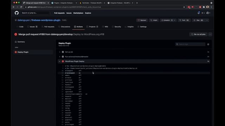Image resolution: width=225 pixels, height=126 pixels.
Task: Switch to the repository Issues tab
Action: 32,27
